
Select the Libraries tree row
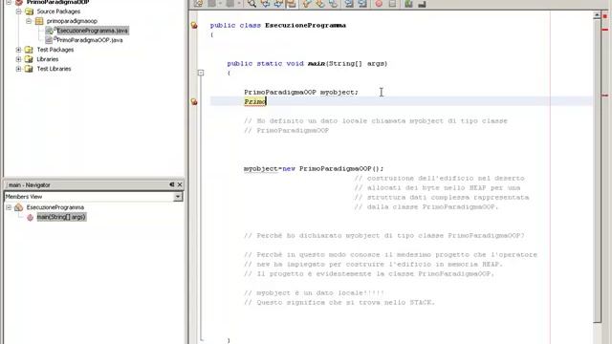[x=48, y=59]
